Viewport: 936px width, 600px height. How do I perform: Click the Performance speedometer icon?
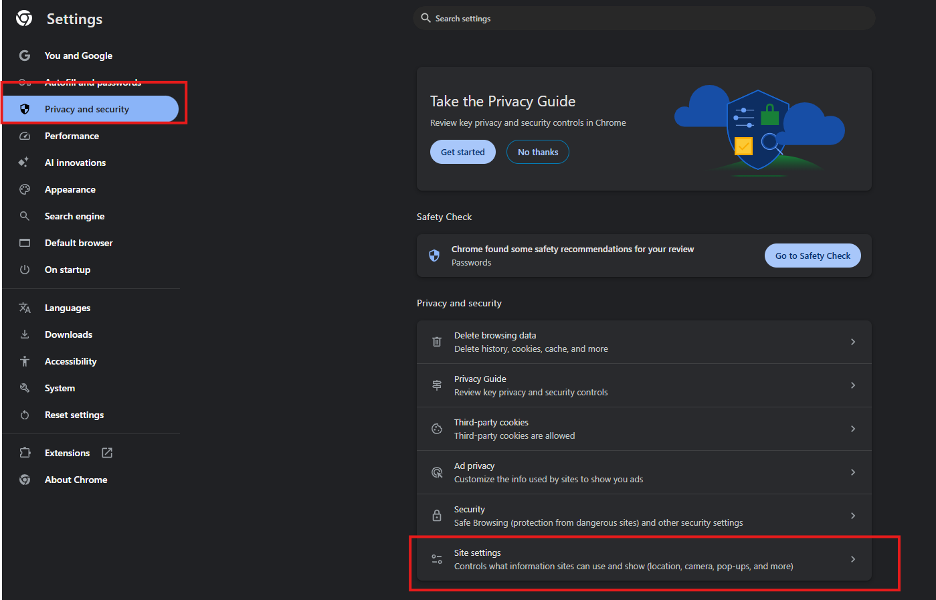[25, 136]
